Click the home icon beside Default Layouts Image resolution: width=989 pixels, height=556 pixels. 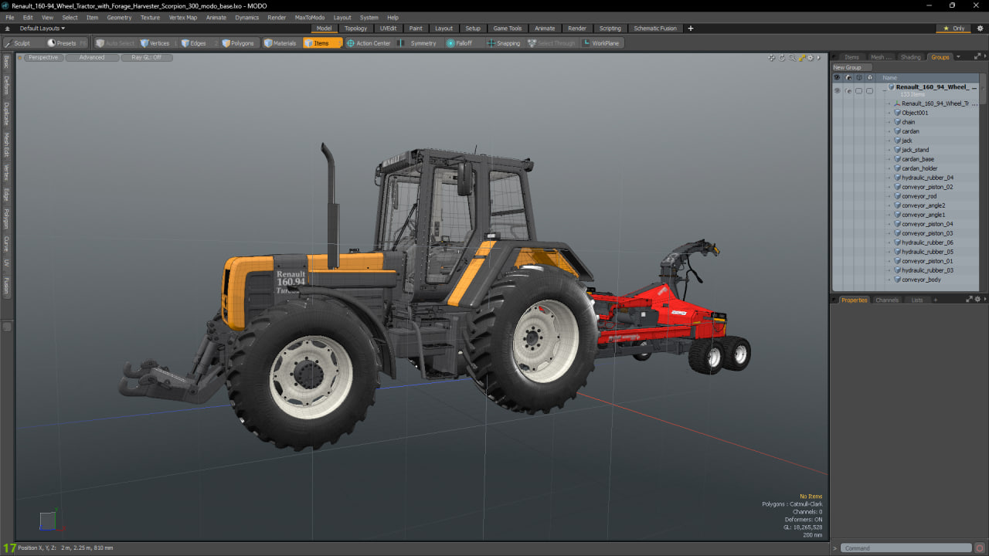(x=8, y=29)
